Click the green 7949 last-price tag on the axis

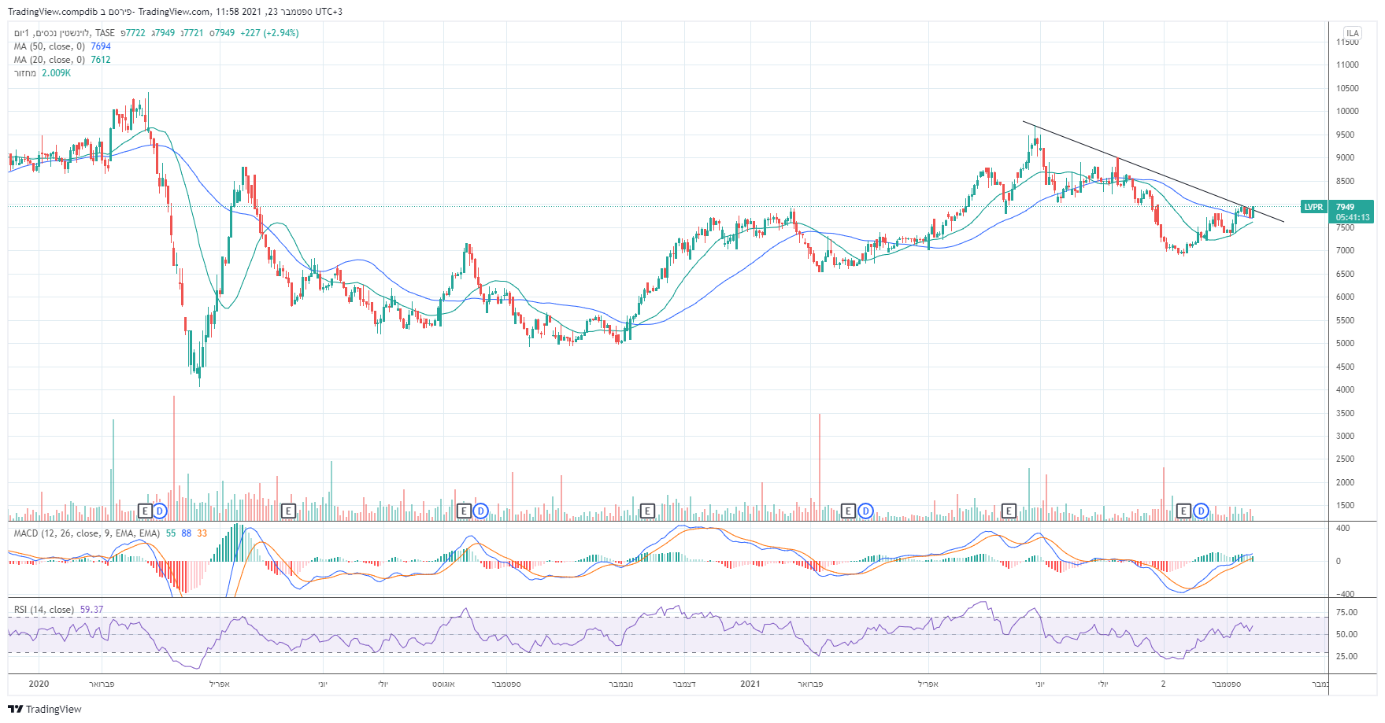pyautogui.click(x=1346, y=207)
